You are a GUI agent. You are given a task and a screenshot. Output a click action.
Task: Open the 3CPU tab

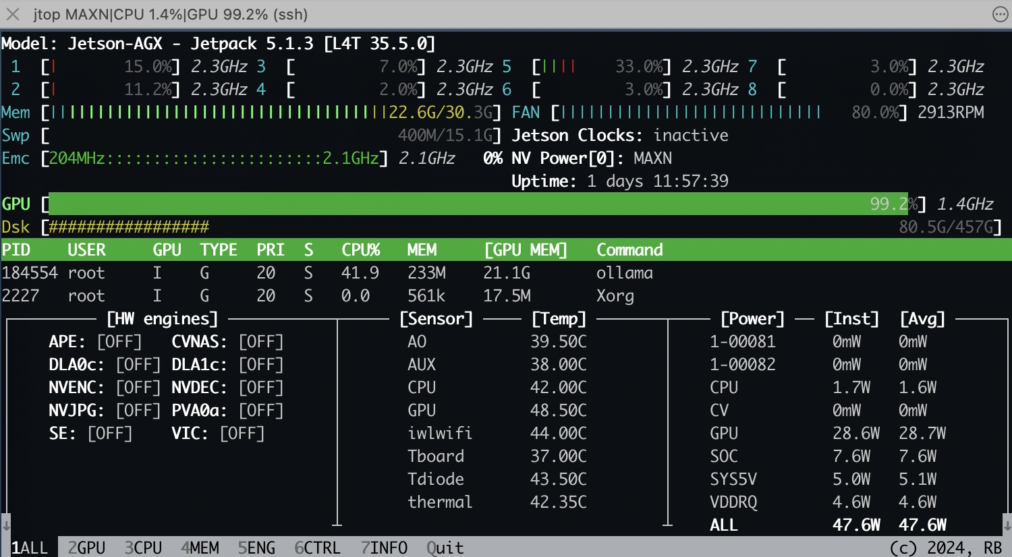point(143,548)
